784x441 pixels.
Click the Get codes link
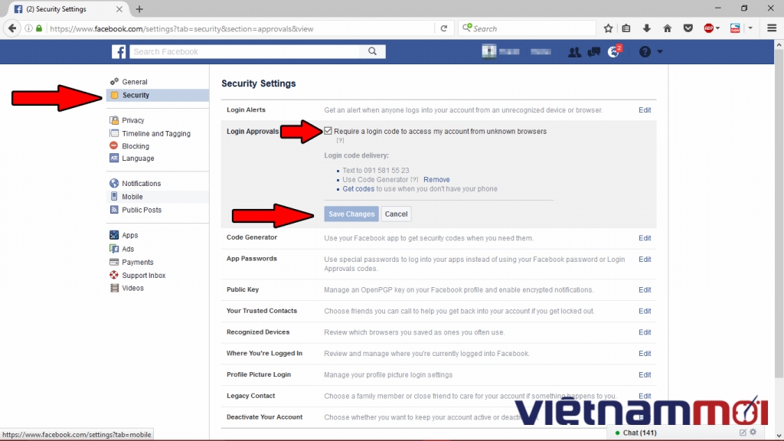click(x=358, y=189)
